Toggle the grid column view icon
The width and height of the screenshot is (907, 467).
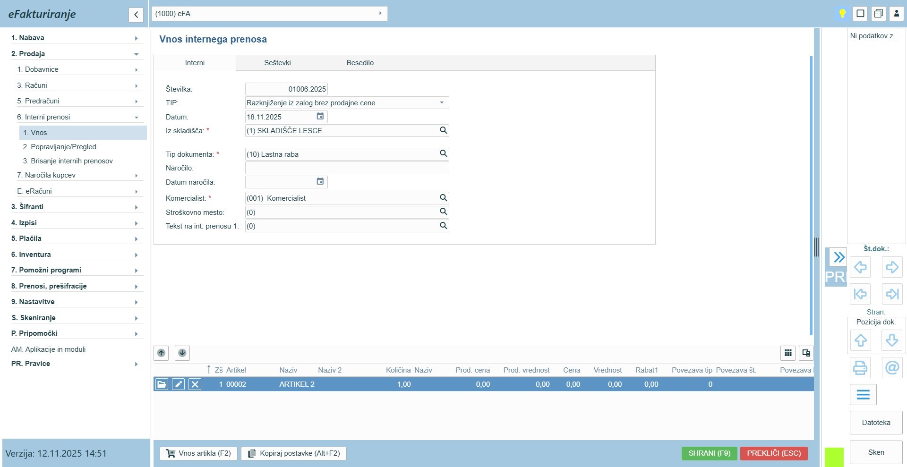pos(788,353)
